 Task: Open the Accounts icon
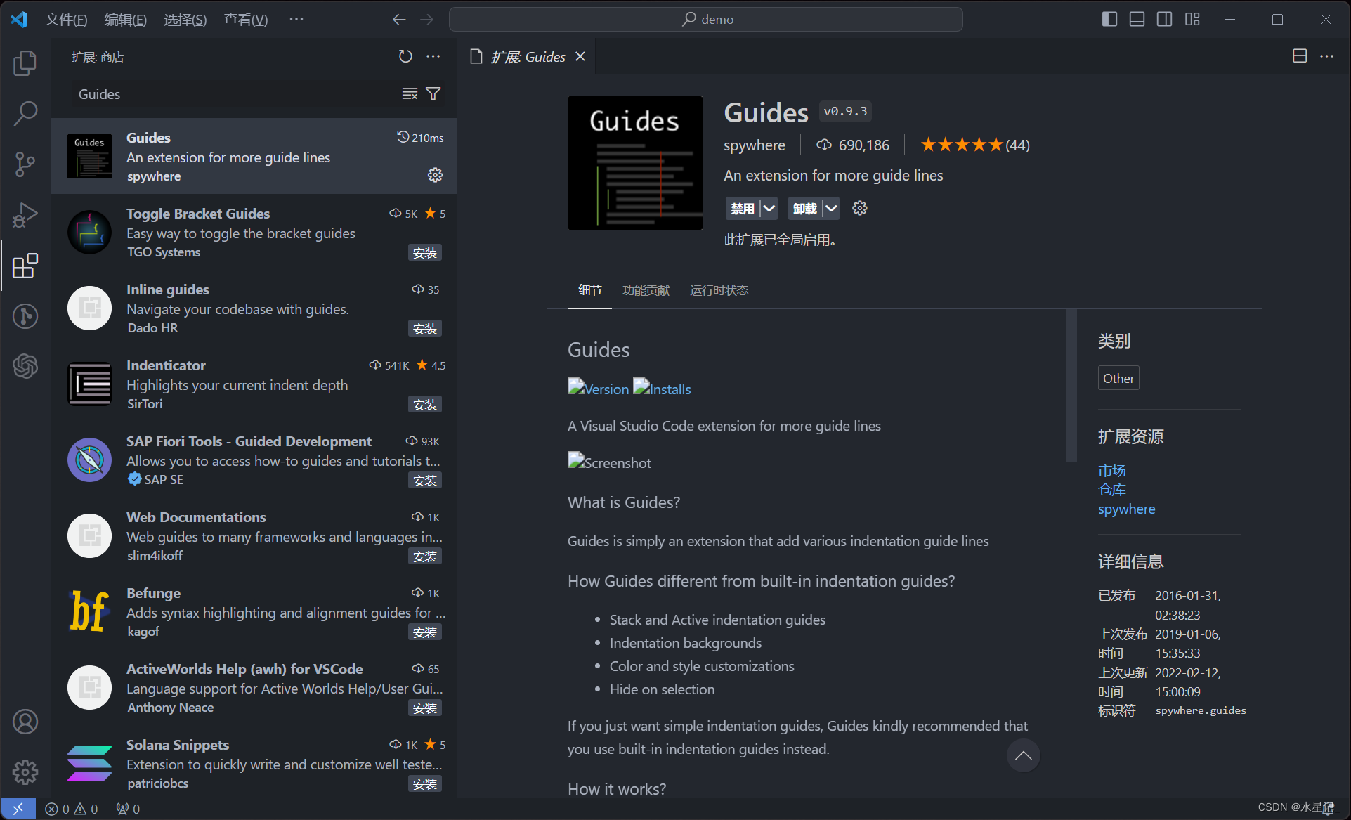coord(25,722)
